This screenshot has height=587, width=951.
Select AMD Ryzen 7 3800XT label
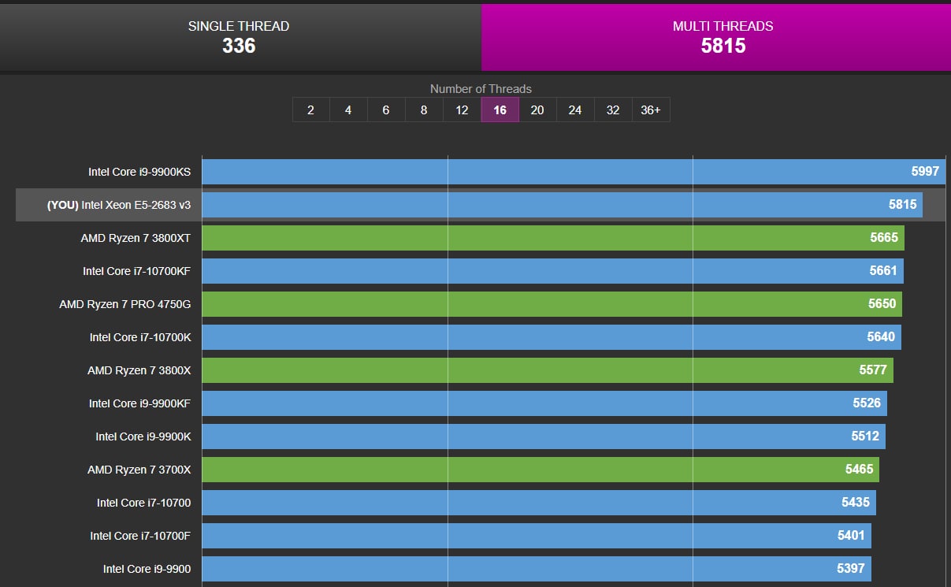click(136, 237)
